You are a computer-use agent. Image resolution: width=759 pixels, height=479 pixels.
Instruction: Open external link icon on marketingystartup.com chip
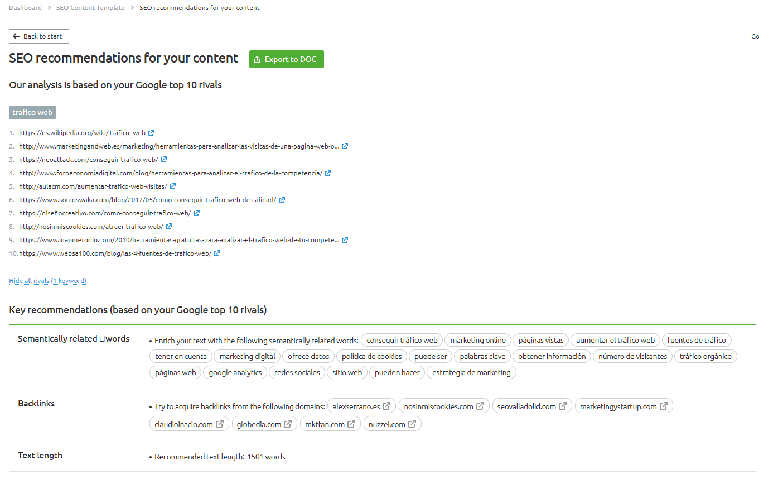tap(664, 406)
